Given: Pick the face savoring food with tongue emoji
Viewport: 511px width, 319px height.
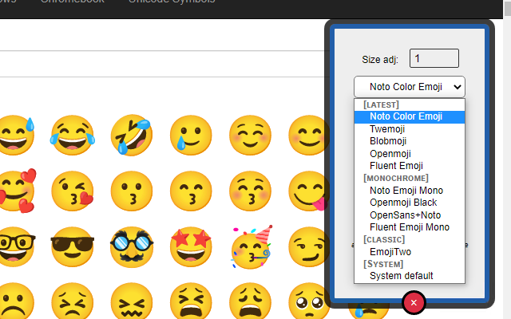Looking at the screenshot, I should (308, 191).
